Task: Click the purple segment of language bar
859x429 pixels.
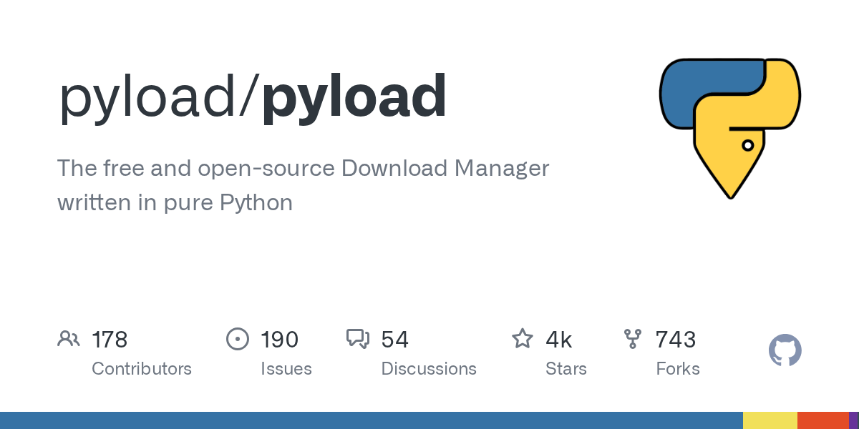Action: (x=853, y=420)
